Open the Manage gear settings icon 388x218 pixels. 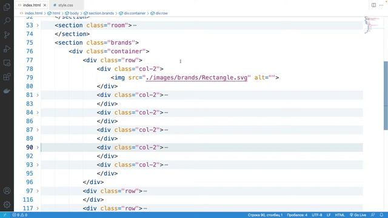click(7, 205)
